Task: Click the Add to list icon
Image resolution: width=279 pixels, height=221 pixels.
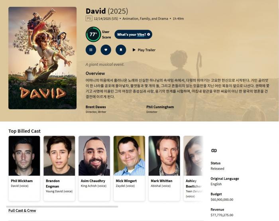Action: coord(91,50)
